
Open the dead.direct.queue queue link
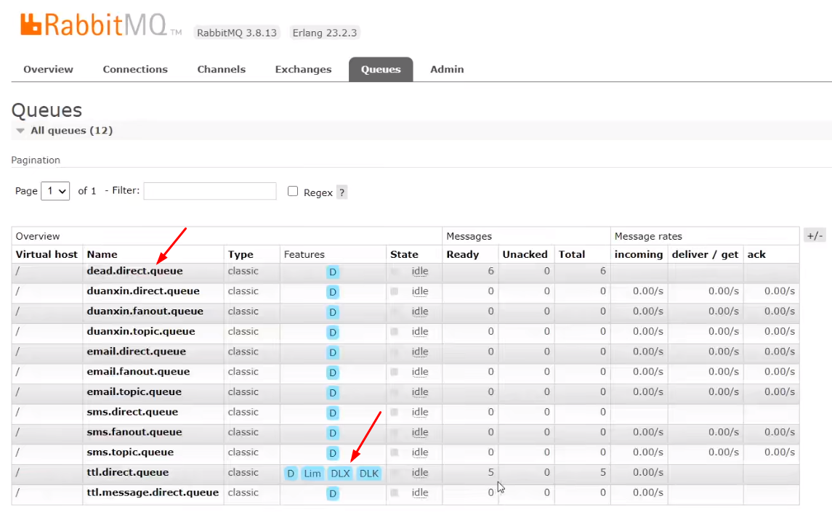pyautogui.click(x=134, y=271)
